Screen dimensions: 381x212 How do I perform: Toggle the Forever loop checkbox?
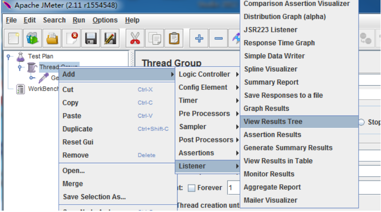192,188
